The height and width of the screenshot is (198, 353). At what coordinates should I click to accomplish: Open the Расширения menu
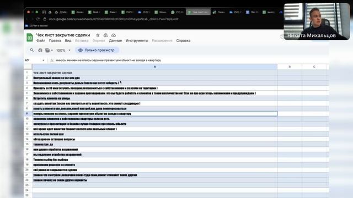pyautogui.click(x=162, y=41)
